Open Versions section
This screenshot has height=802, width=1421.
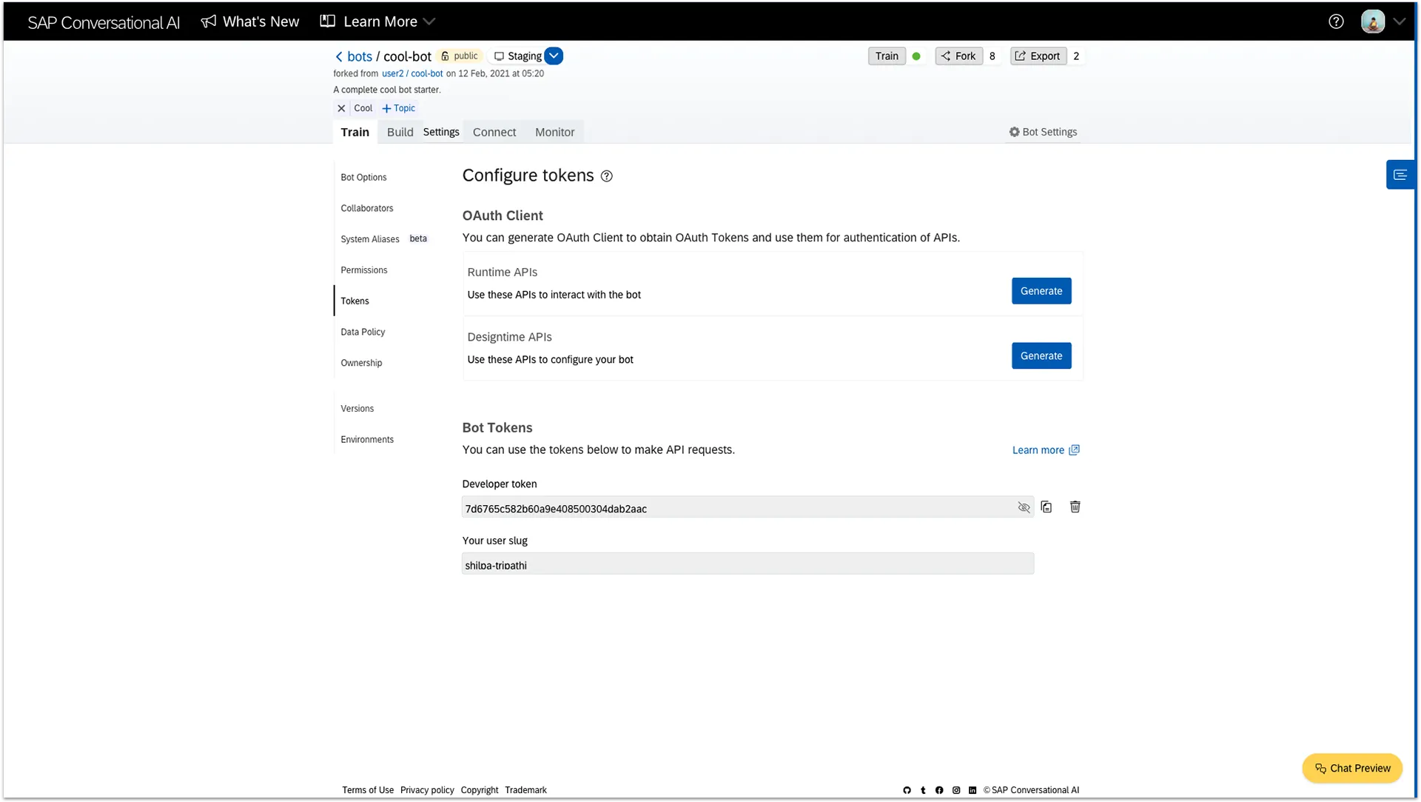357,409
